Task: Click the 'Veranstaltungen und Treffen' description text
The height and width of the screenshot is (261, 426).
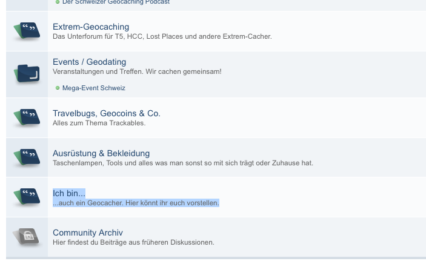Action: point(137,71)
